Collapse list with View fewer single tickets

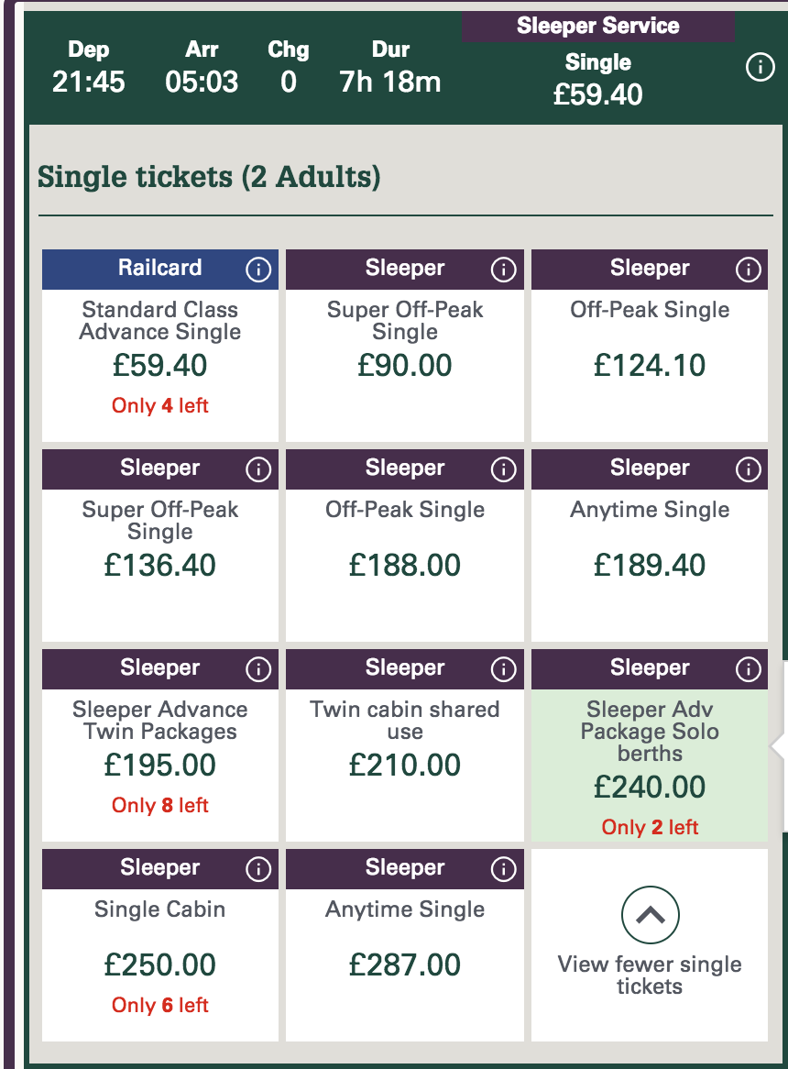(x=650, y=975)
